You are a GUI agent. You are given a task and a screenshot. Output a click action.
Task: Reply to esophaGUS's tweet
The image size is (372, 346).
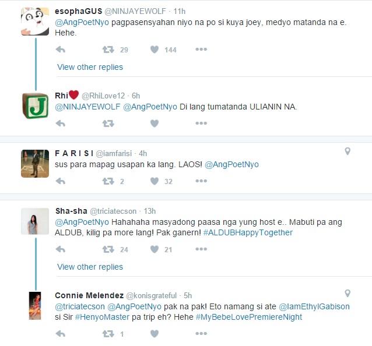tap(61, 50)
